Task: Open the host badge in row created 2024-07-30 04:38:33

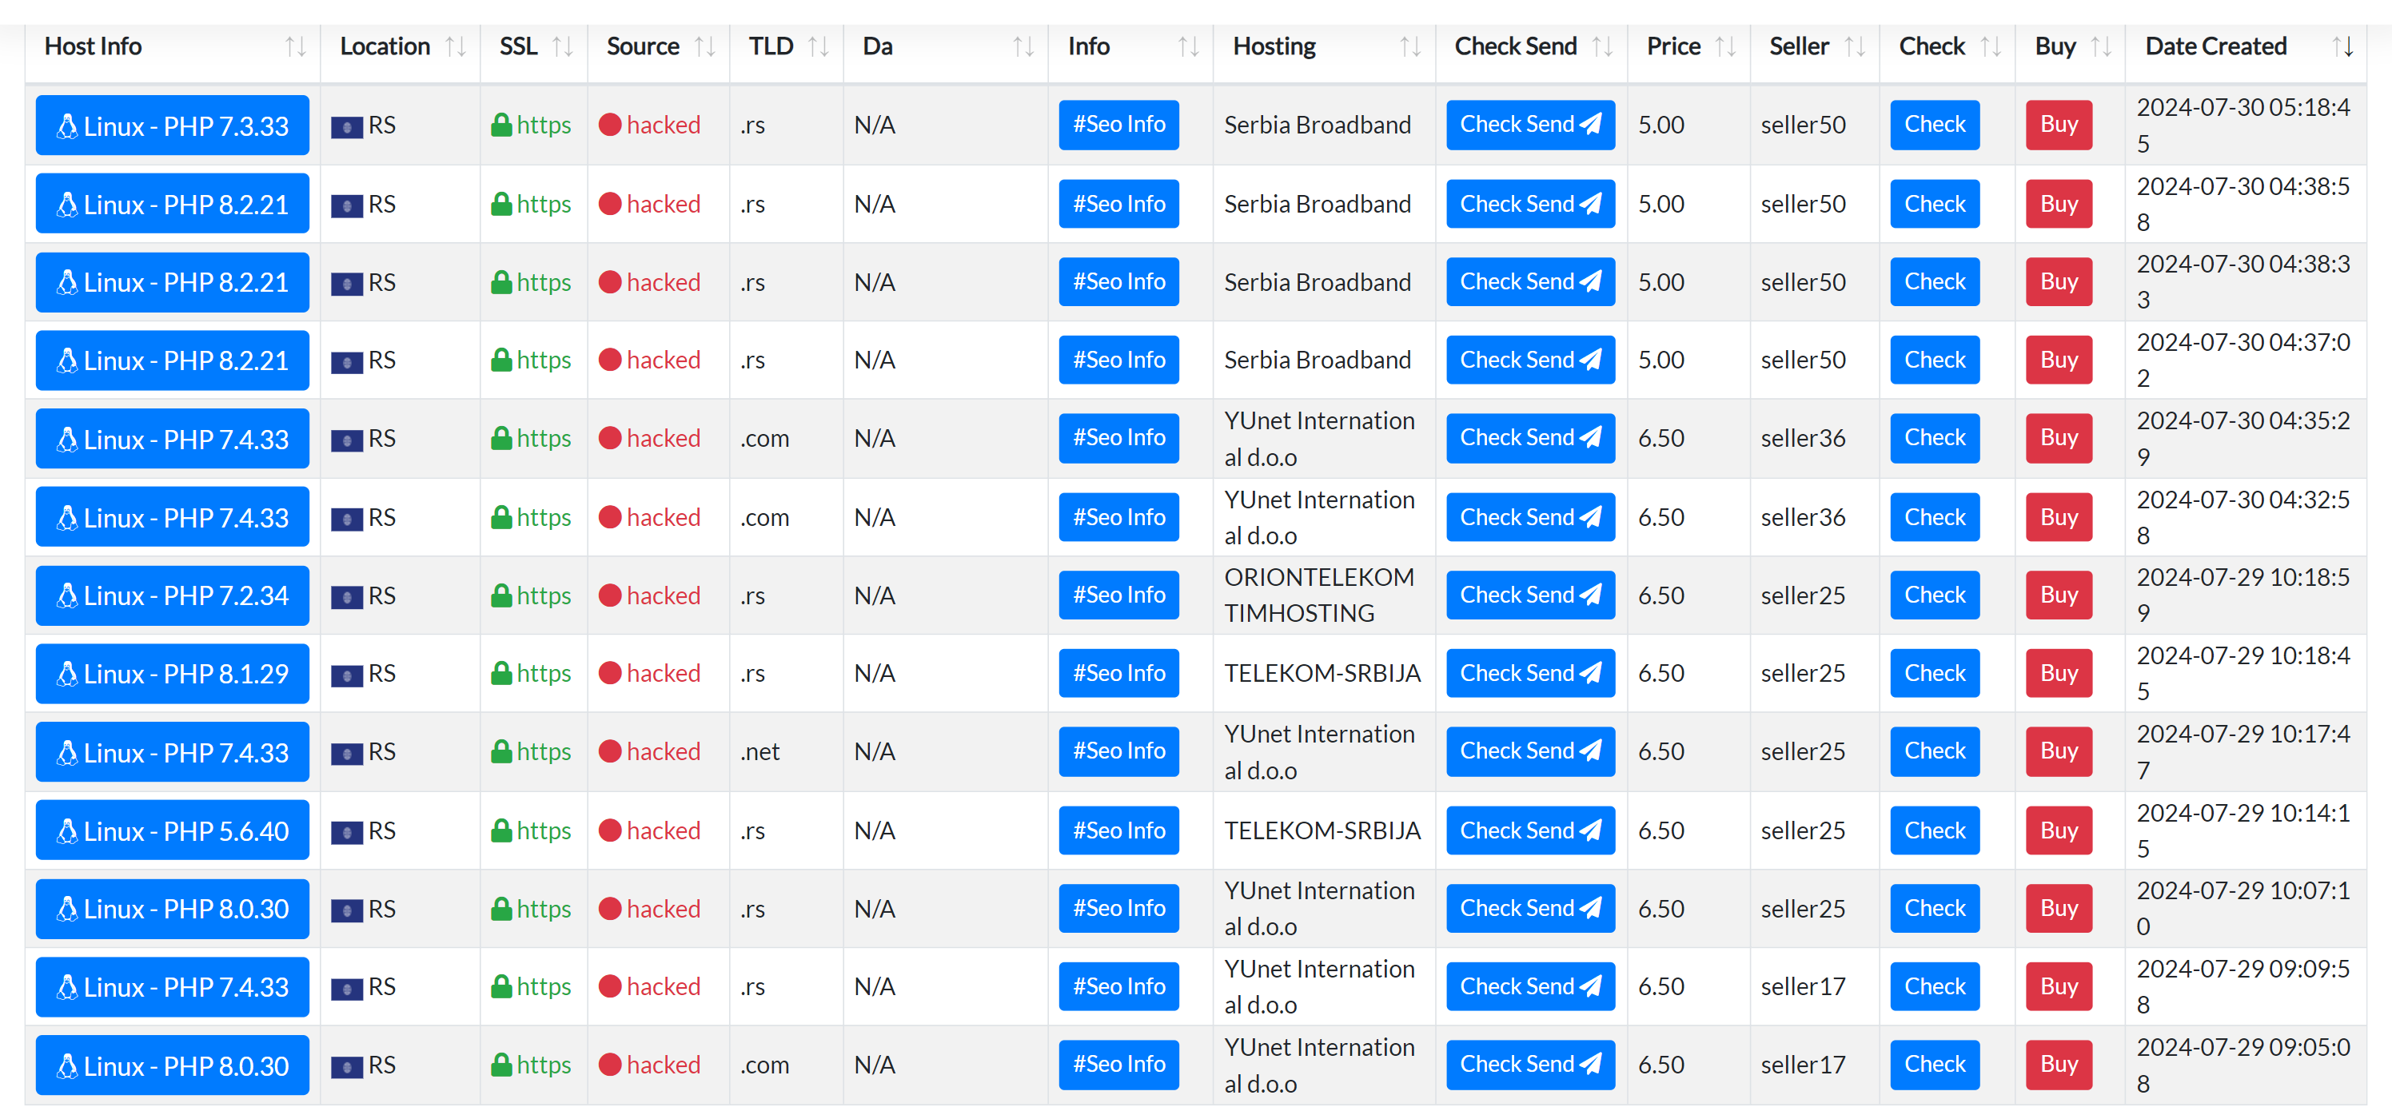Action: 173,282
